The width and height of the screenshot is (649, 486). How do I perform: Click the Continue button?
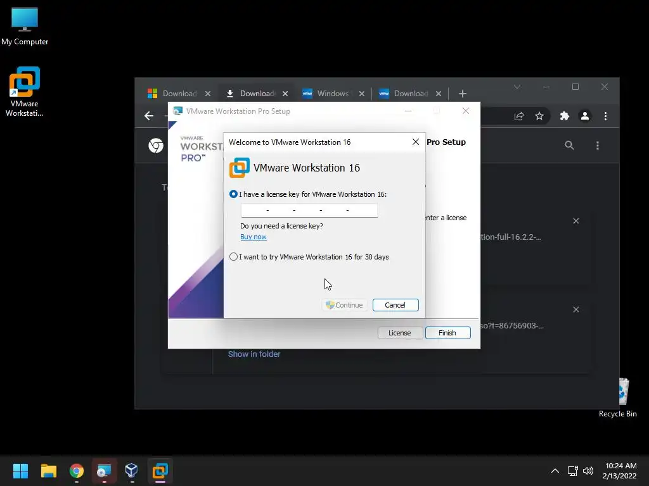(344, 305)
